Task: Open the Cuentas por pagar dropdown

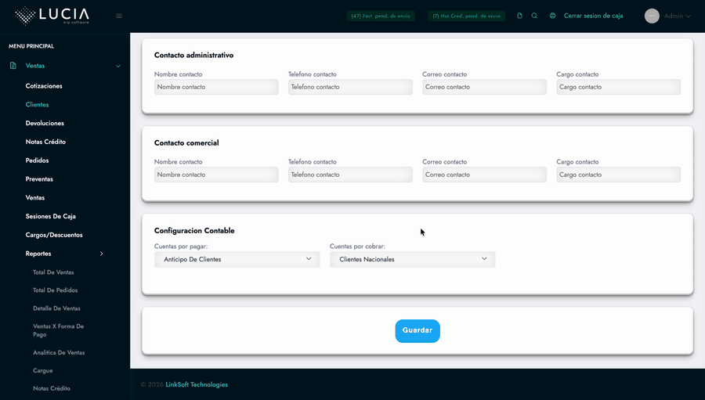Action: (237, 259)
